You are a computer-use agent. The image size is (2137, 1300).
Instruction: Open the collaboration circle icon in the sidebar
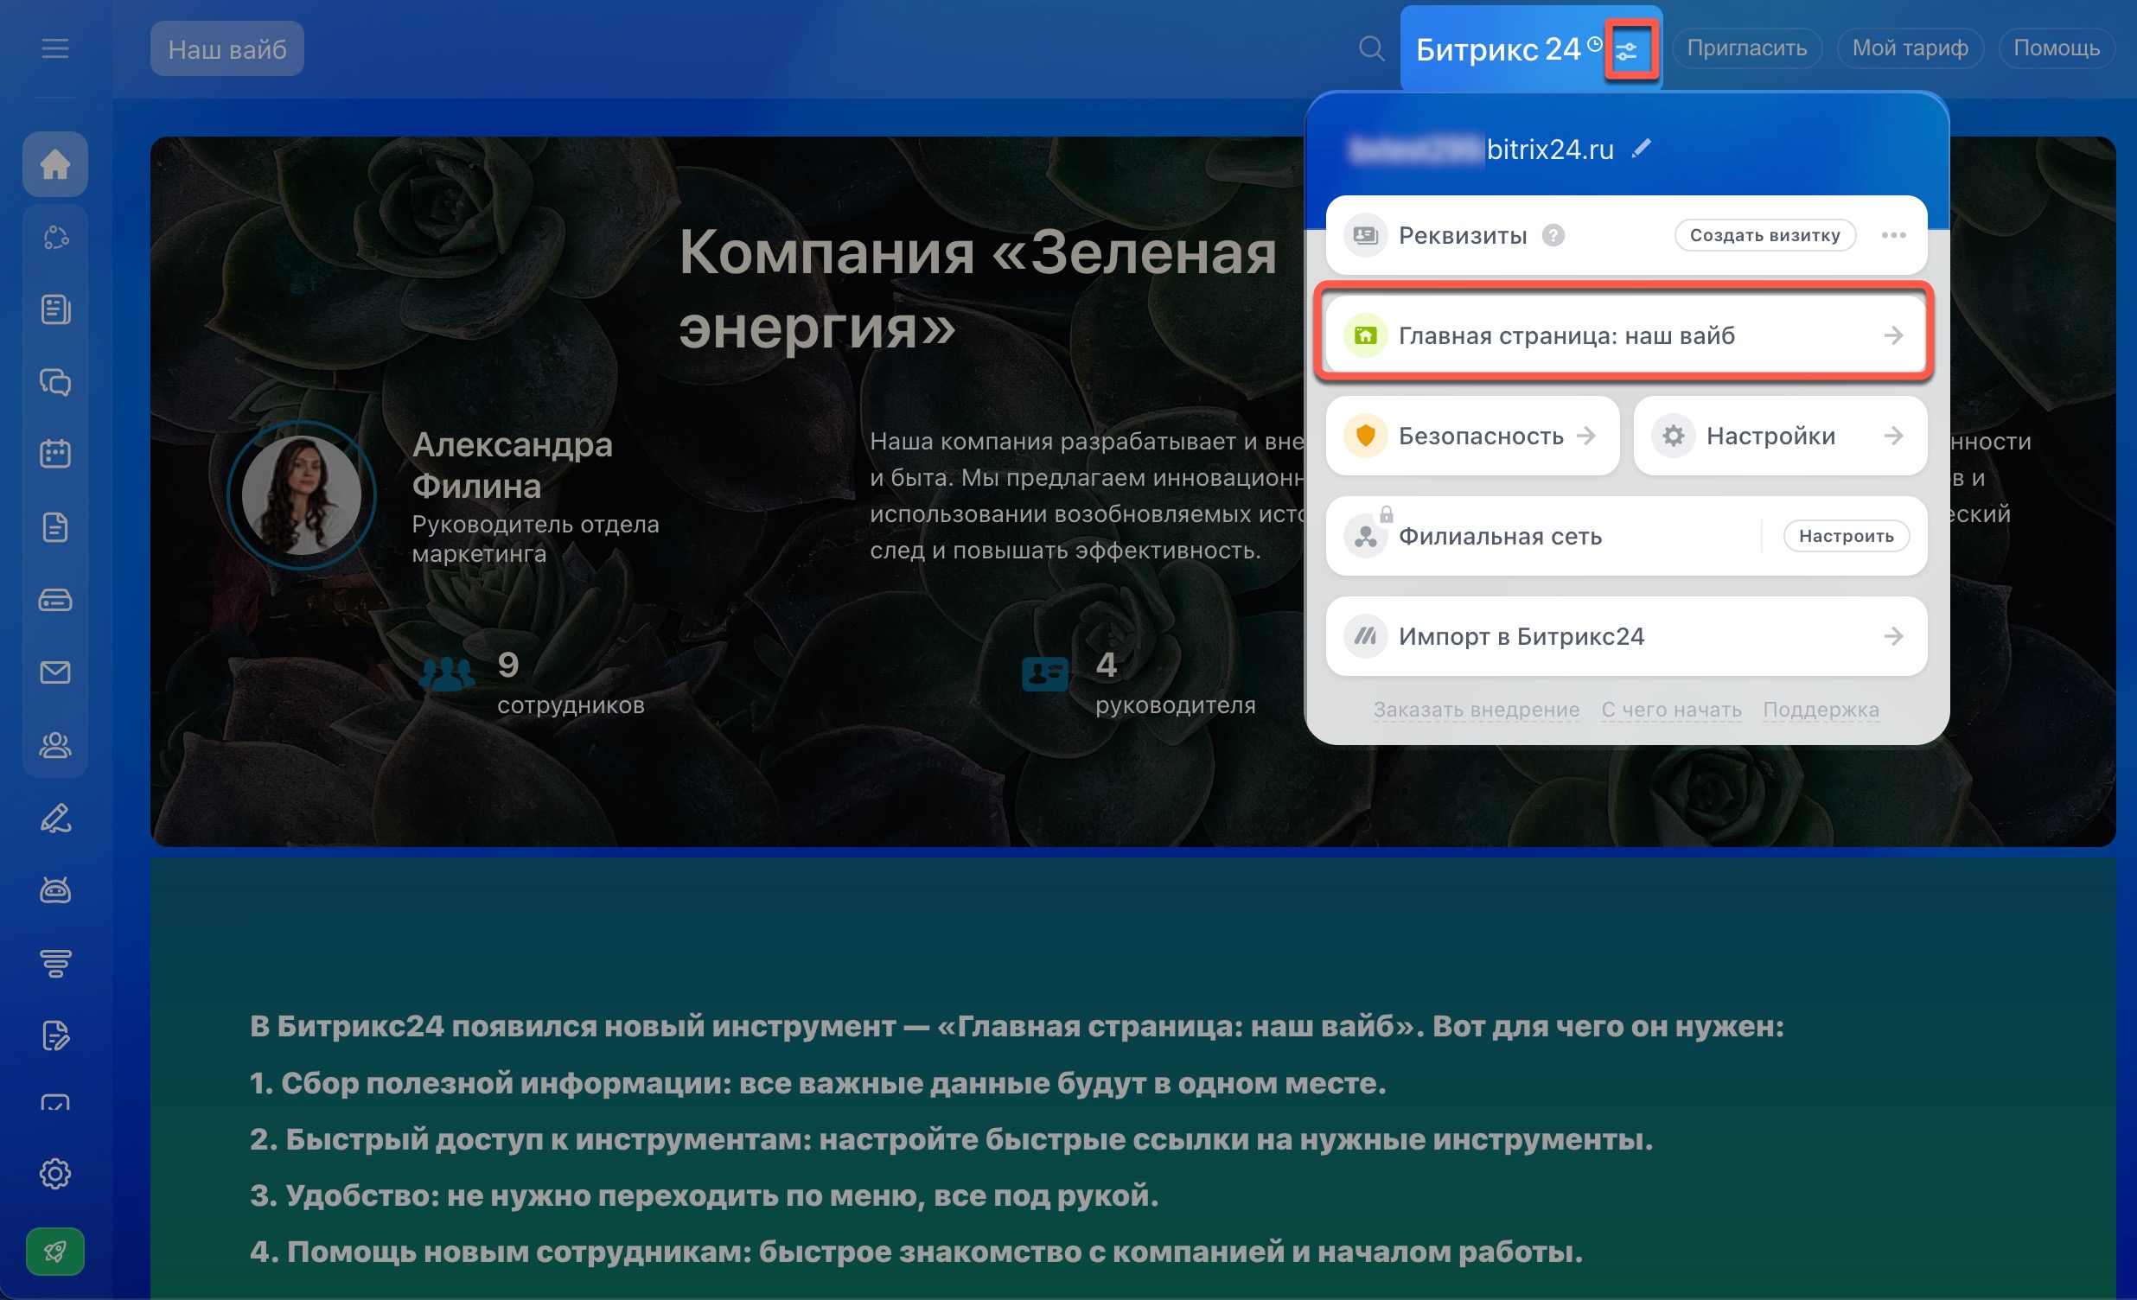point(54,238)
